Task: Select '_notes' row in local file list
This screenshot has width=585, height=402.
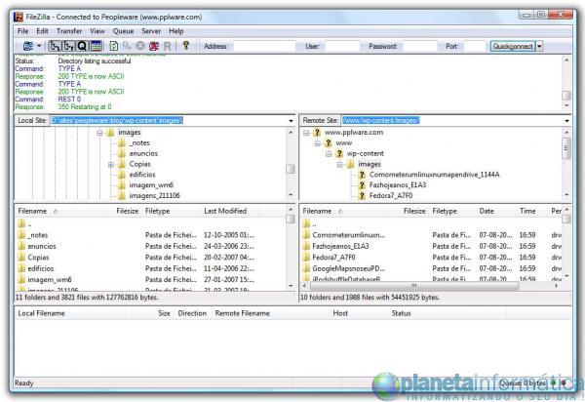Action: 151,235
